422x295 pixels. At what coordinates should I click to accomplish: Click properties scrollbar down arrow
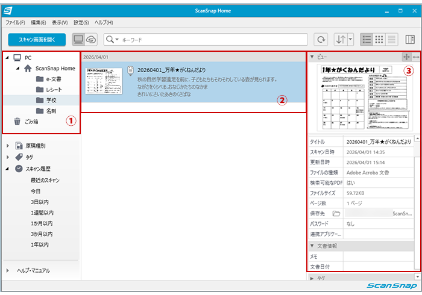[x=417, y=276]
